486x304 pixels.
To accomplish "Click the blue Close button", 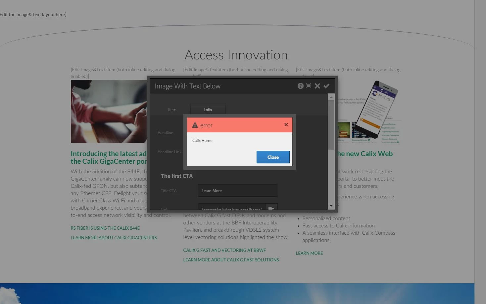I will pos(273,157).
